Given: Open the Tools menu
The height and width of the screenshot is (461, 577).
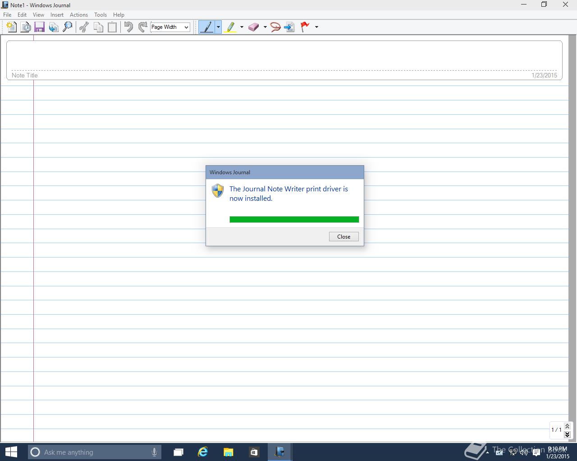Looking at the screenshot, I should [101, 15].
